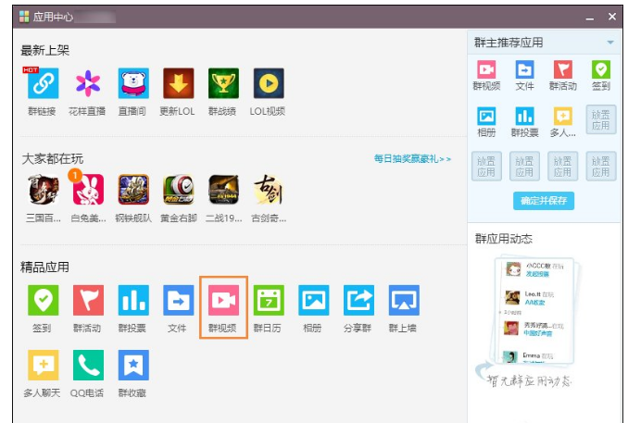Launch the 钢铁舰队 game
Screen dimensions: 628x423
click(133, 190)
